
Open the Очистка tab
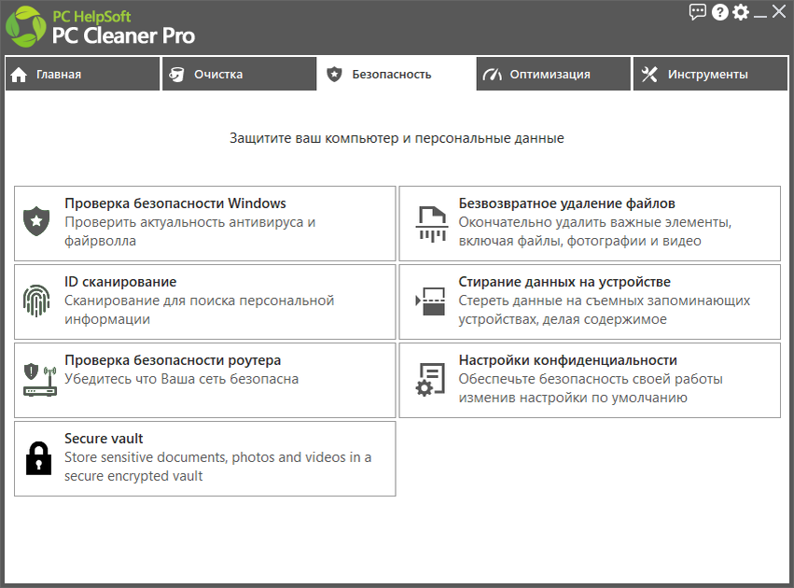[x=240, y=74]
